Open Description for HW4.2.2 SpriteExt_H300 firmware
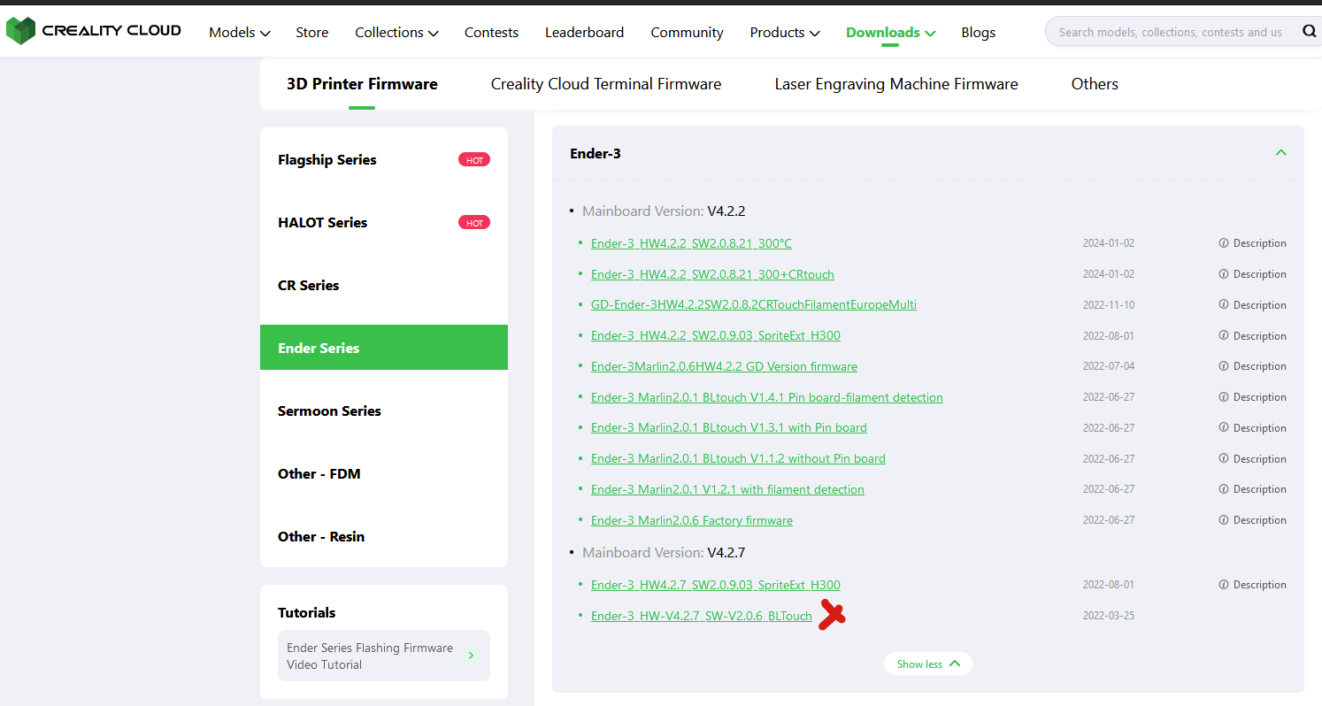This screenshot has height=706, width=1322. point(1253,335)
